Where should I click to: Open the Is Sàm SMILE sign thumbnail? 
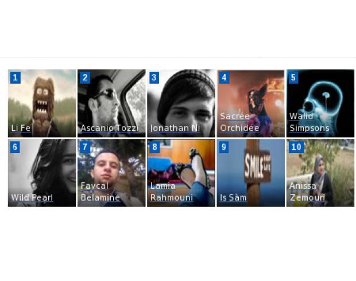251,173
